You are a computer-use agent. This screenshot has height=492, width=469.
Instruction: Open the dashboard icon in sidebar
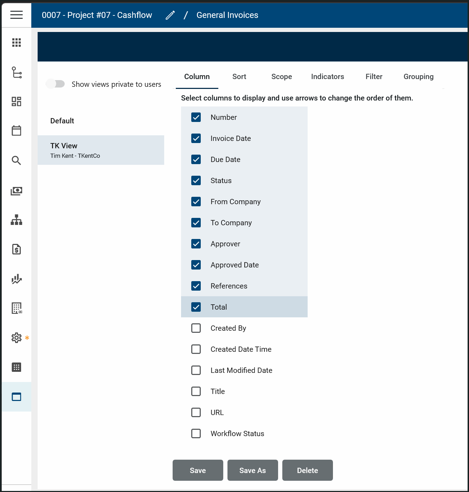17,102
